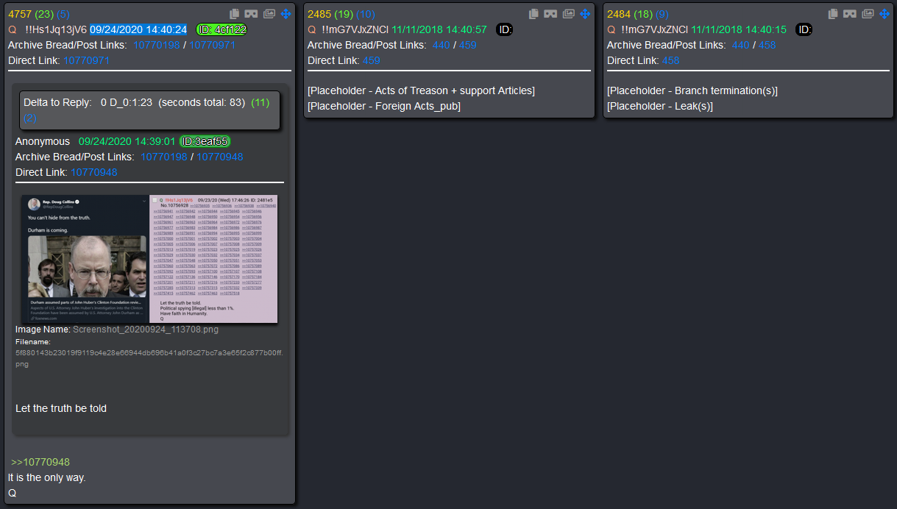The height and width of the screenshot is (509, 897).
Task: Click the blue (9) count on post 2484
Action: pyautogui.click(x=662, y=14)
